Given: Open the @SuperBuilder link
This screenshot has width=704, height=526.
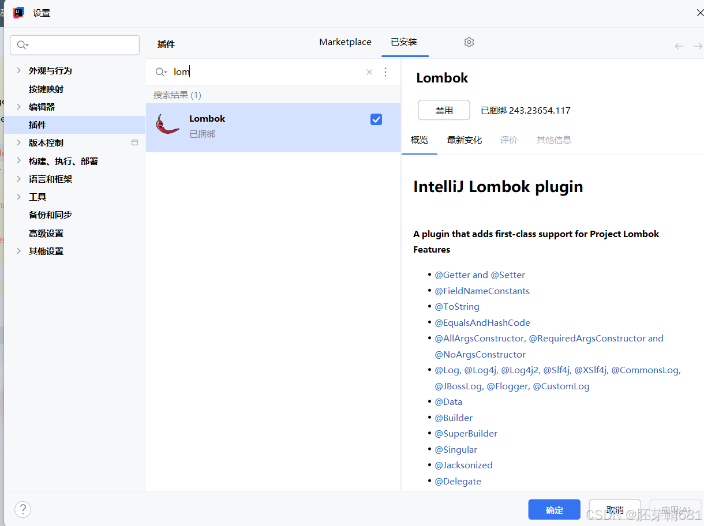Looking at the screenshot, I should coord(466,434).
